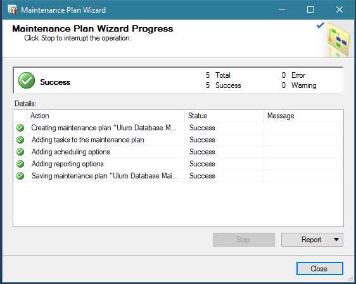Open the Report dropdown arrow
The image size is (356, 284).
pyautogui.click(x=336, y=239)
